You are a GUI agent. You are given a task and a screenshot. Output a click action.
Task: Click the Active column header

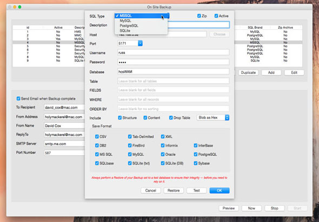[58, 28]
